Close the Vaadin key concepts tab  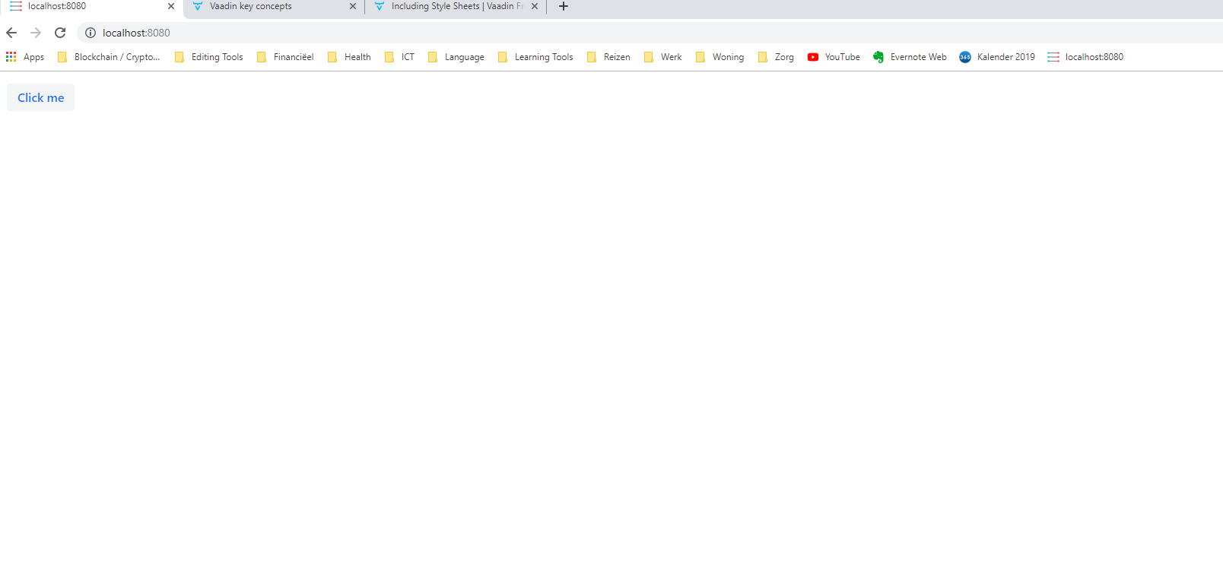coord(353,6)
